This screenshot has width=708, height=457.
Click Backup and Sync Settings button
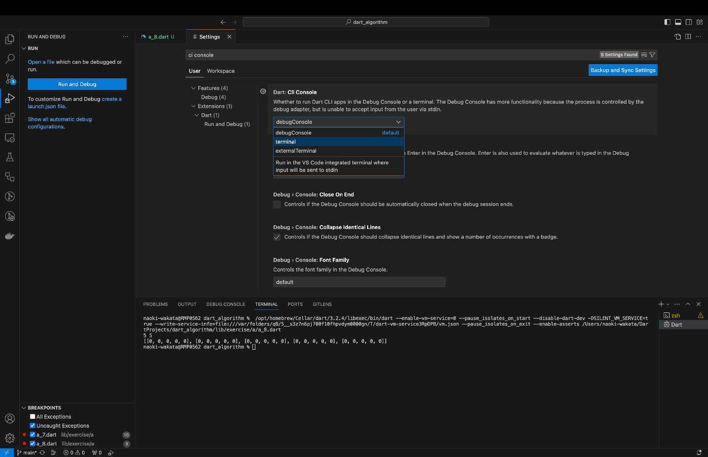[623, 70]
